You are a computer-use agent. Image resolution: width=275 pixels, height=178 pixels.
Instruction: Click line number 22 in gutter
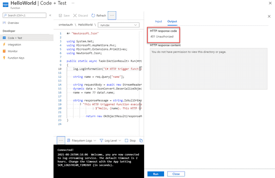60,116
